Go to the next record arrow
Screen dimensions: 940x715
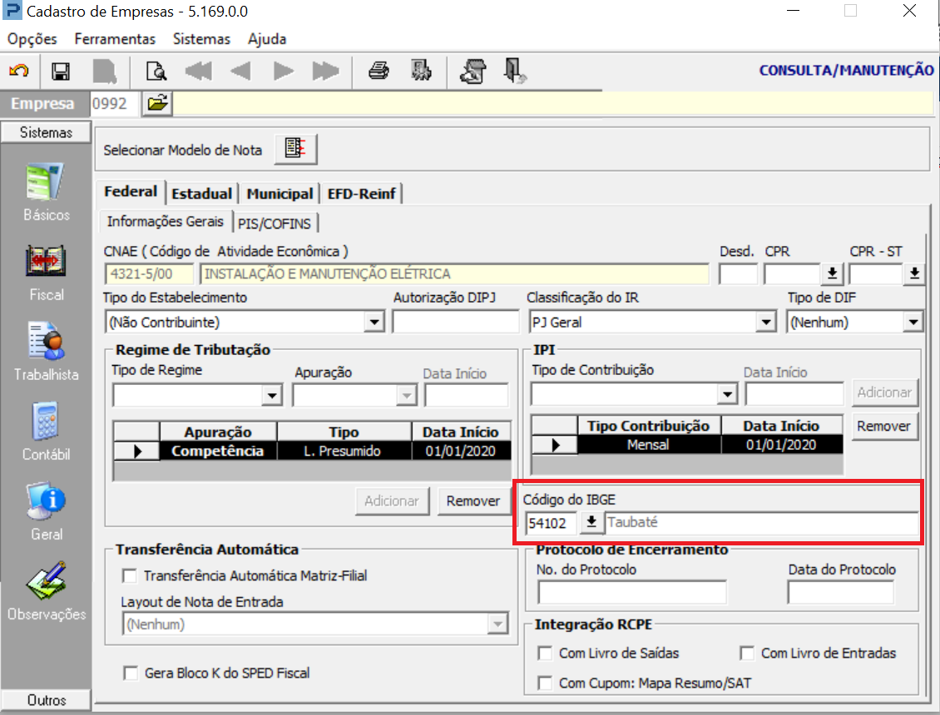pos(283,71)
